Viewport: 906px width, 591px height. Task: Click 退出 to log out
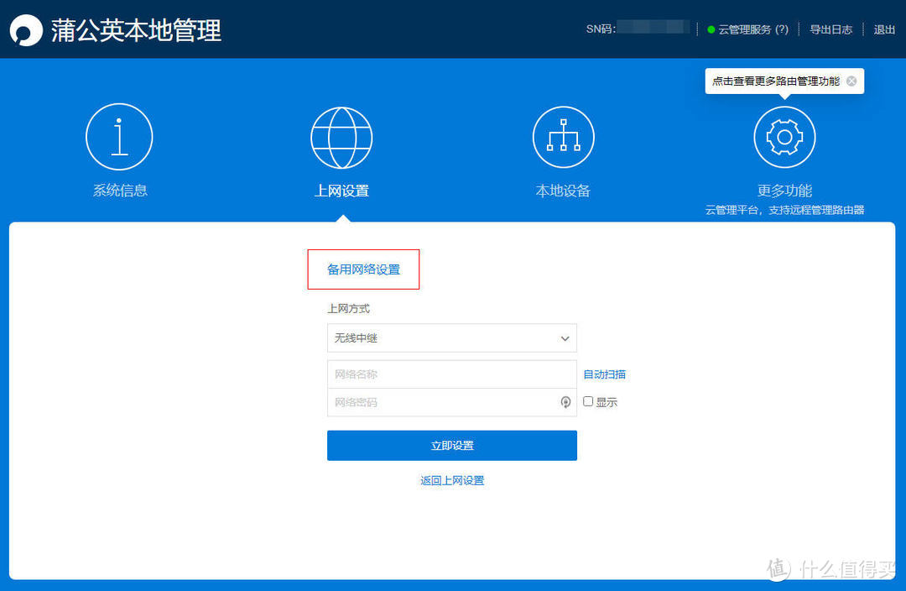(x=883, y=29)
